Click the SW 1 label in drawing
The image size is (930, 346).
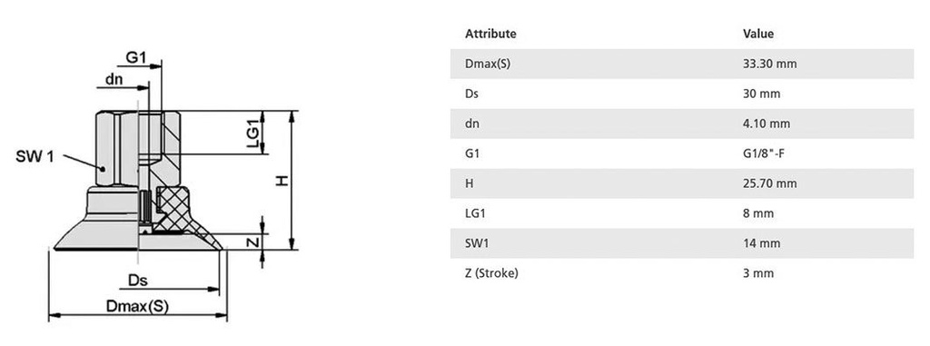(35, 157)
